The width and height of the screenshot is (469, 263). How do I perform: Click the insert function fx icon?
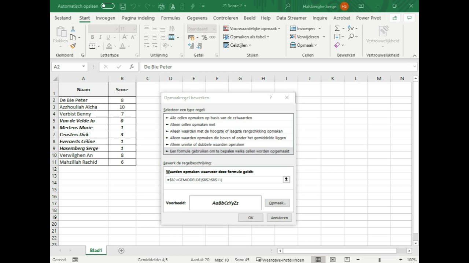point(132,67)
